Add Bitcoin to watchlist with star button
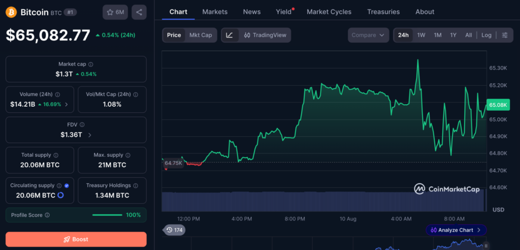 point(115,12)
